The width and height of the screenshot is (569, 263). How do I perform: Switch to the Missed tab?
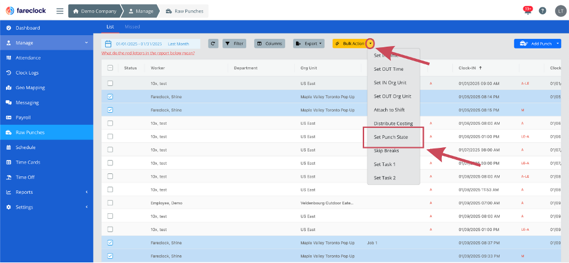(132, 27)
